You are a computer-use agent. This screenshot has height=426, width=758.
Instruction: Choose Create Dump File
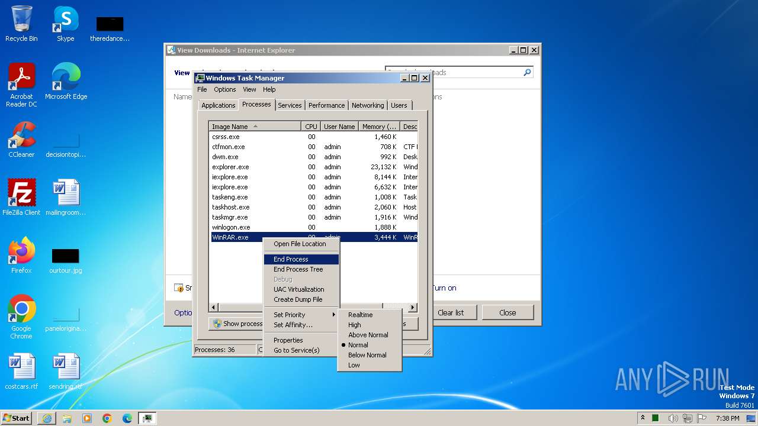click(x=301, y=299)
